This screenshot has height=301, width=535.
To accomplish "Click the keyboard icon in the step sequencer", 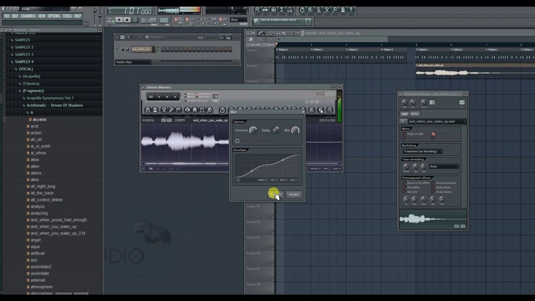I will click(x=229, y=38).
